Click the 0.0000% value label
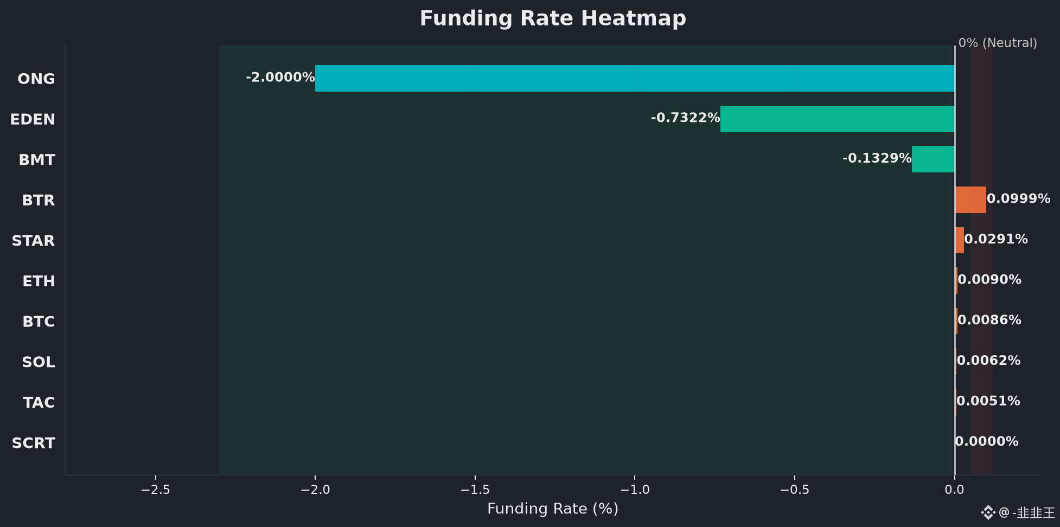1060x527 pixels. pyautogui.click(x=987, y=441)
